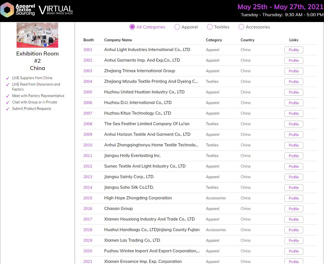Click company name Zhejiang Trimax International Group
Image resolution: width=324 pixels, height=264 pixels.
[x=140, y=71]
